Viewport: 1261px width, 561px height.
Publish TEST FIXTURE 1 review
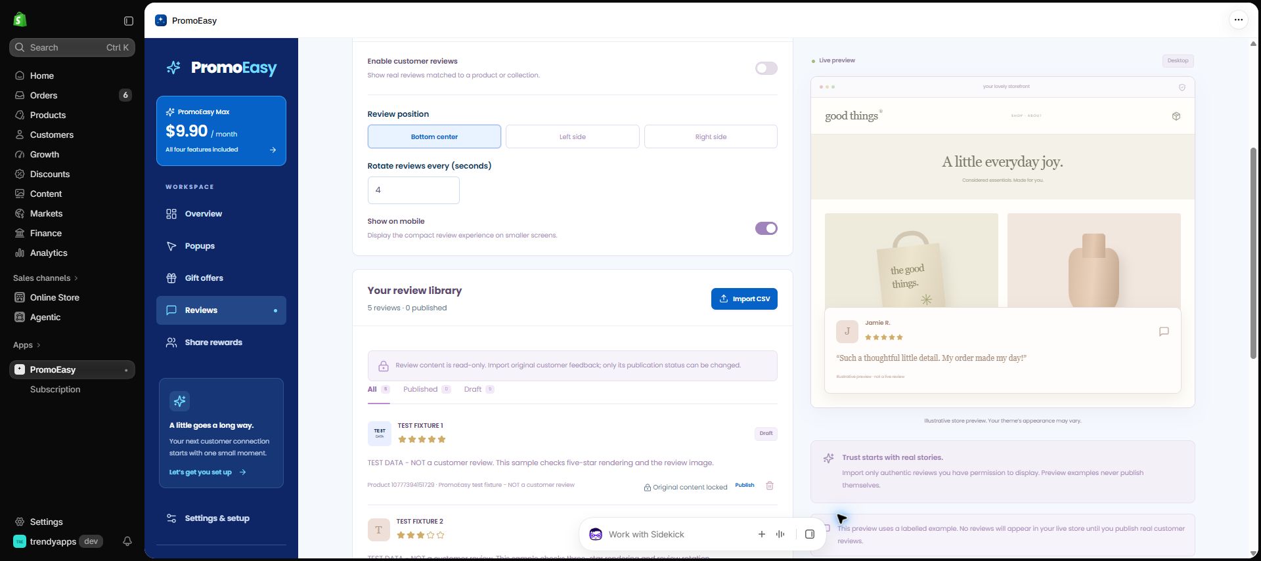click(x=744, y=486)
